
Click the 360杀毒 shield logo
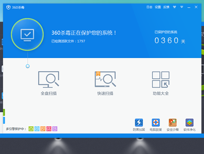point(9,7)
